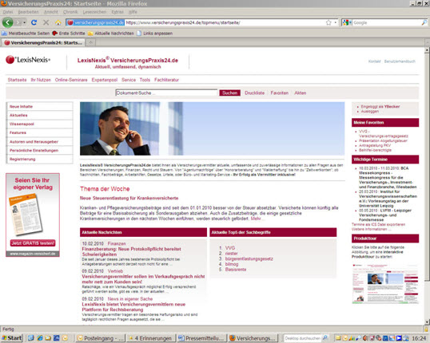Open the Fachliteratur section
This screenshot has height=343, width=430.
(x=166, y=80)
